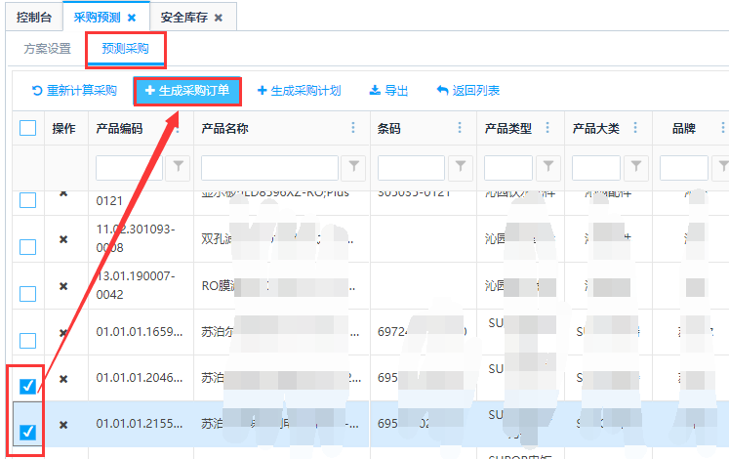Click the 产品名称 filter input field

pyautogui.click(x=269, y=168)
